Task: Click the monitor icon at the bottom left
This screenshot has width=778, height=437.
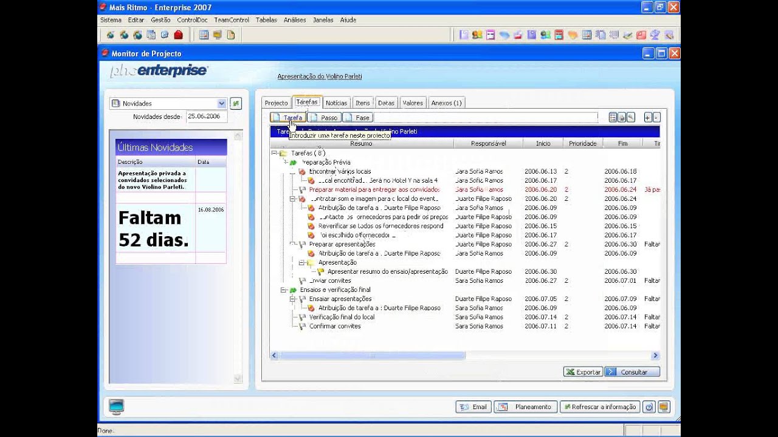Action: [116, 407]
